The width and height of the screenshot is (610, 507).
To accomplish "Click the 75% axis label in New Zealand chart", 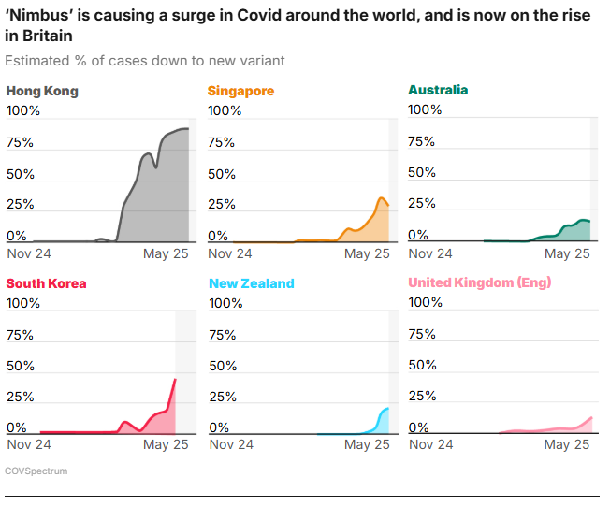I will (x=222, y=335).
